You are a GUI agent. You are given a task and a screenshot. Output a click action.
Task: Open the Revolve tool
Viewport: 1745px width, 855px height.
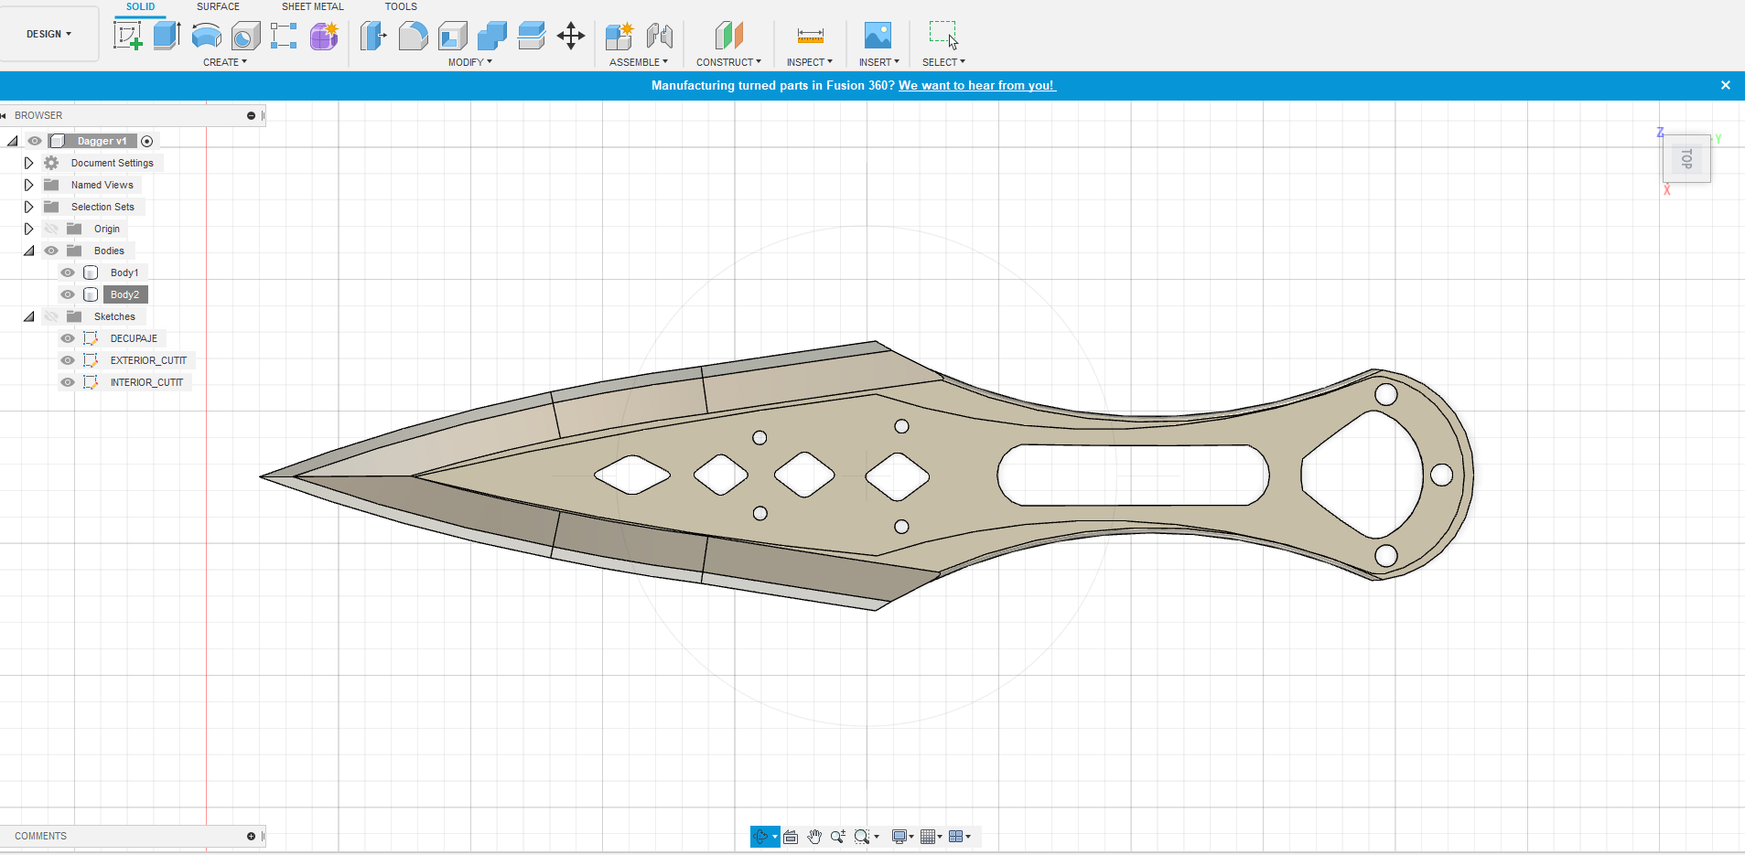[207, 36]
